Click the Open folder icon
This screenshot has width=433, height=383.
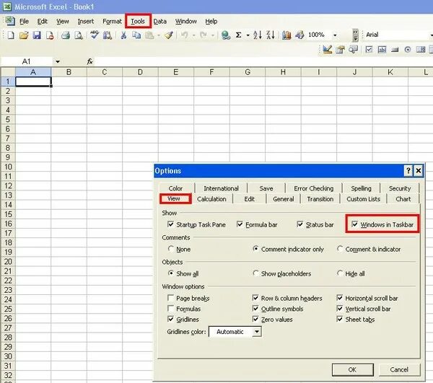[x=24, y=35]
